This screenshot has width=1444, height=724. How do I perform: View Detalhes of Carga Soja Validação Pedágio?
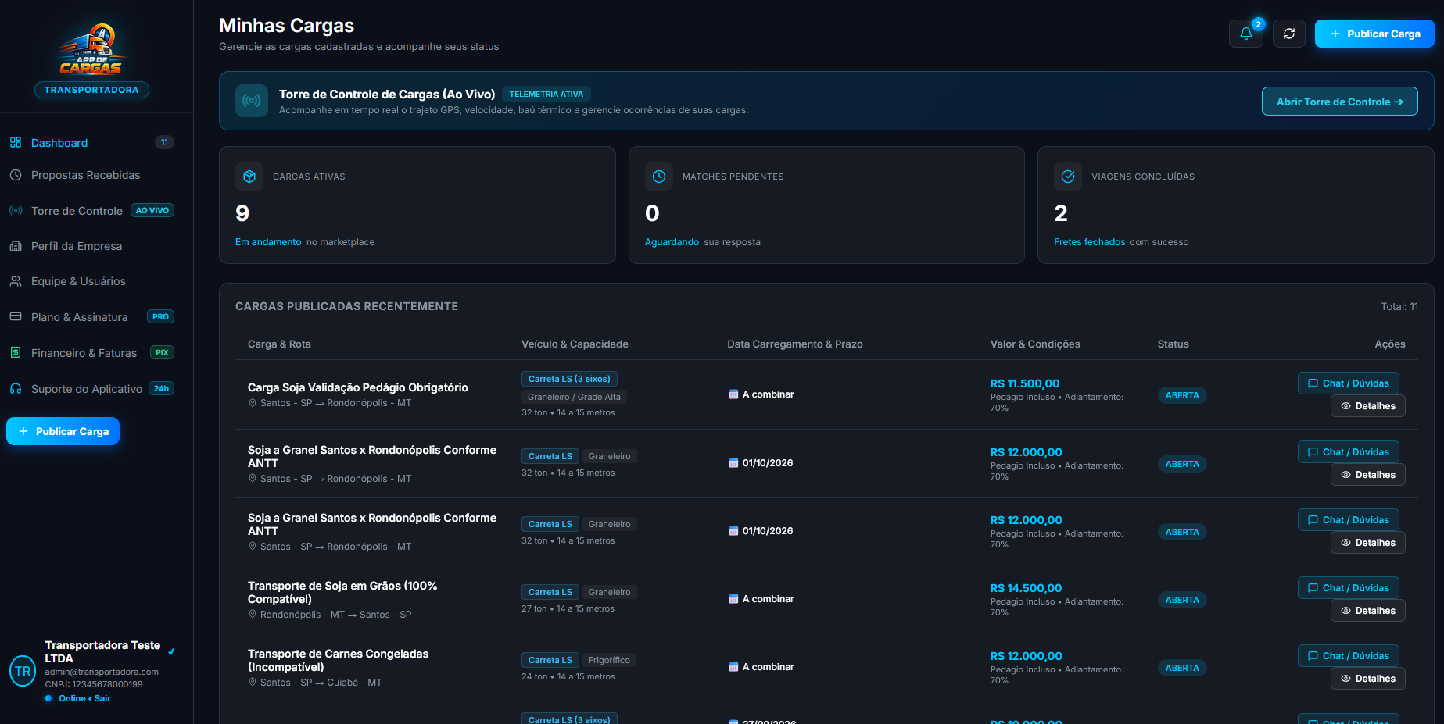(1367, 406)
